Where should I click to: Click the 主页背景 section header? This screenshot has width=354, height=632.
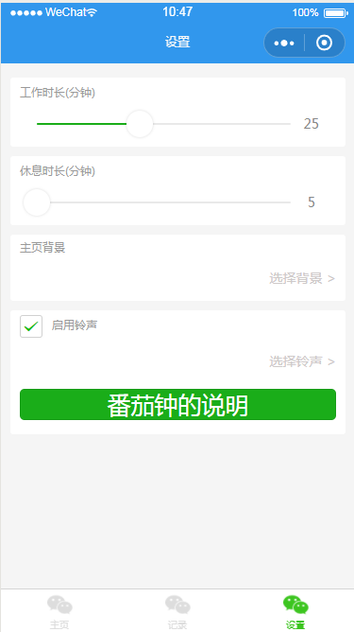[42, 247]
